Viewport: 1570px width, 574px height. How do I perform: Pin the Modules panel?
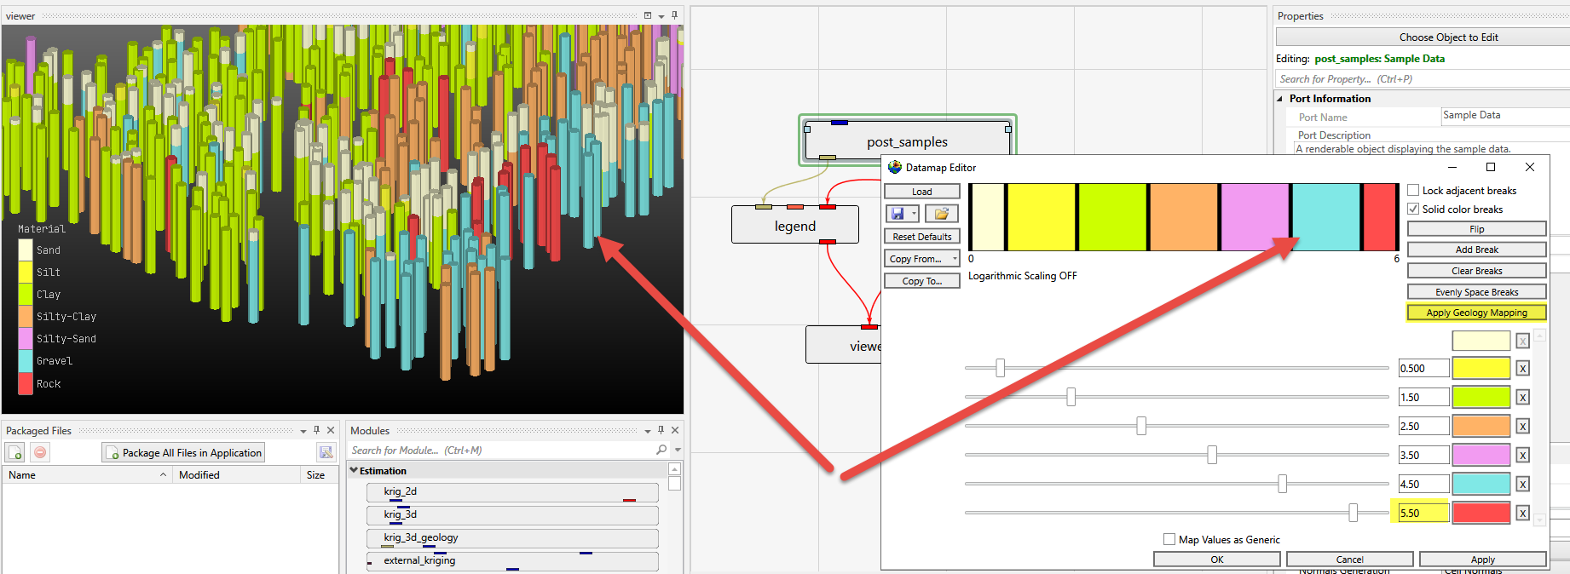click(661, 430)
